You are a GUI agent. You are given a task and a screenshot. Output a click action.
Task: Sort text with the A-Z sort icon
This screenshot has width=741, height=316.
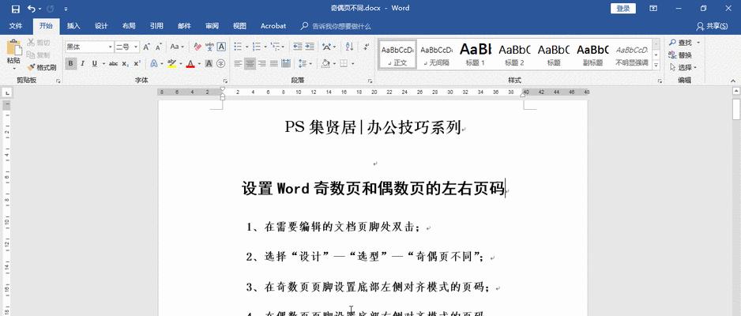[x=349, y=47]
